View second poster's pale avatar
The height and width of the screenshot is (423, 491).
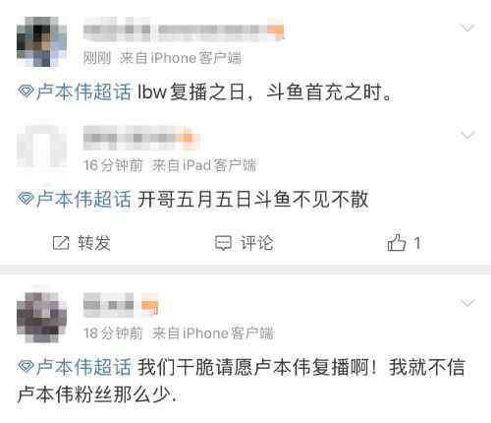click(41, 147)
